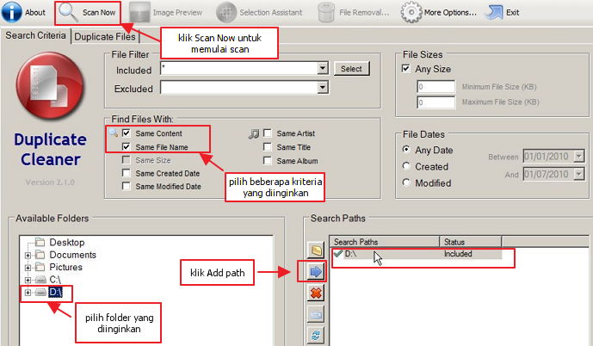The height and width of the screenshot is (346, 593).
Task: Click the refresh icon below path buttons
Action: click(316, 336)
